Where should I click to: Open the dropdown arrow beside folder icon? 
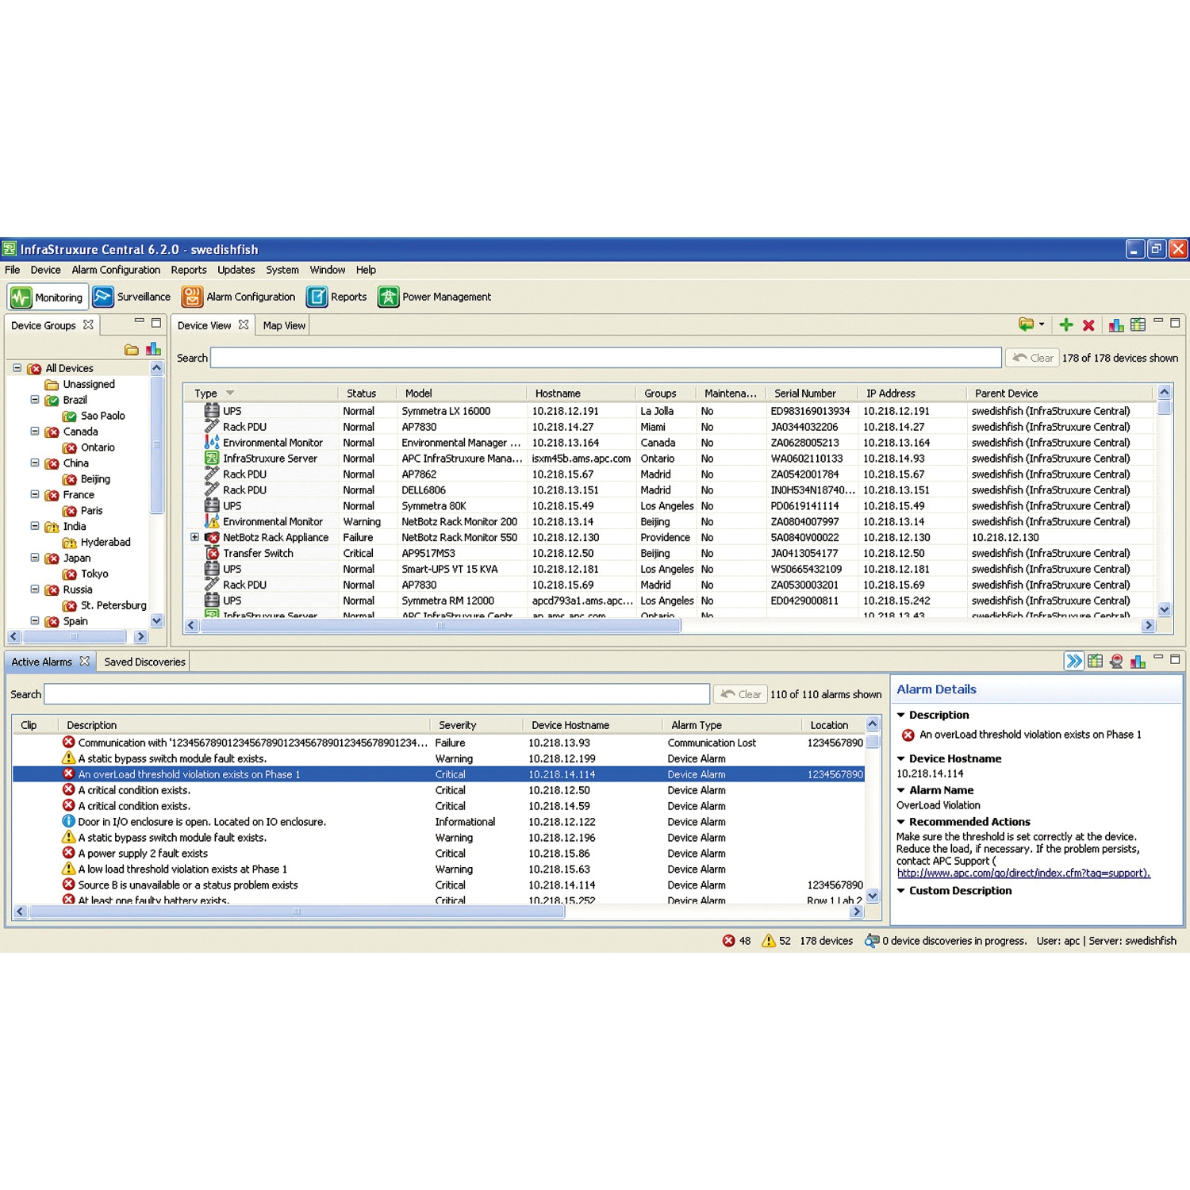coord(1042,324)
